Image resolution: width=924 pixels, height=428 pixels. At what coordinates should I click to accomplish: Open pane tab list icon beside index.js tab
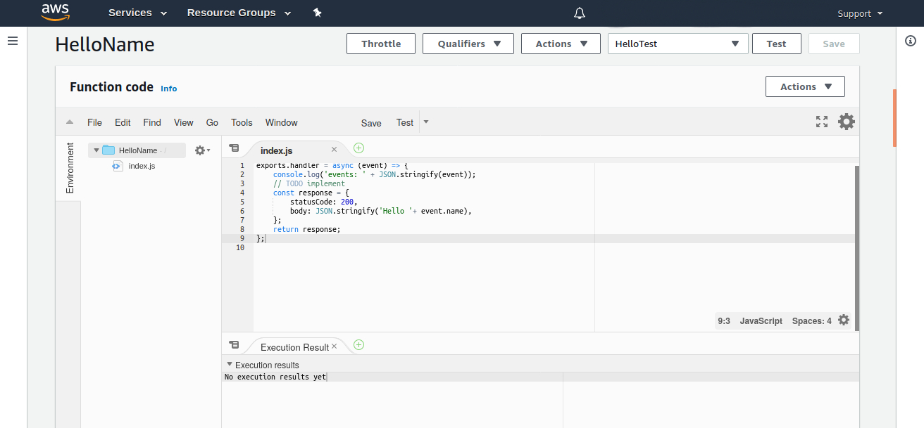tap(235, 148)
